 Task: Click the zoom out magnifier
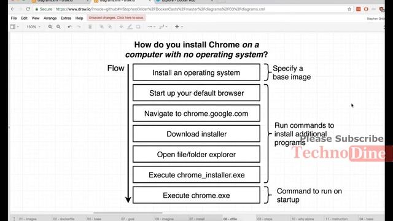(58, 26)
